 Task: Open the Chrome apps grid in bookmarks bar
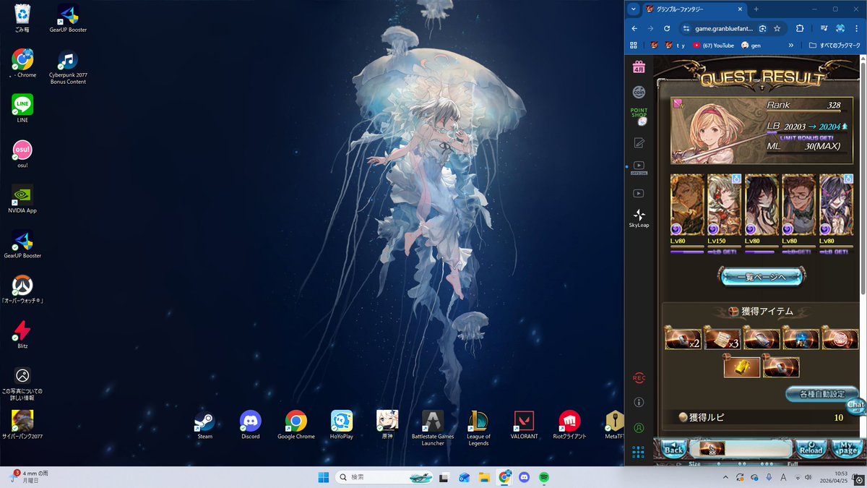(634, 45)
